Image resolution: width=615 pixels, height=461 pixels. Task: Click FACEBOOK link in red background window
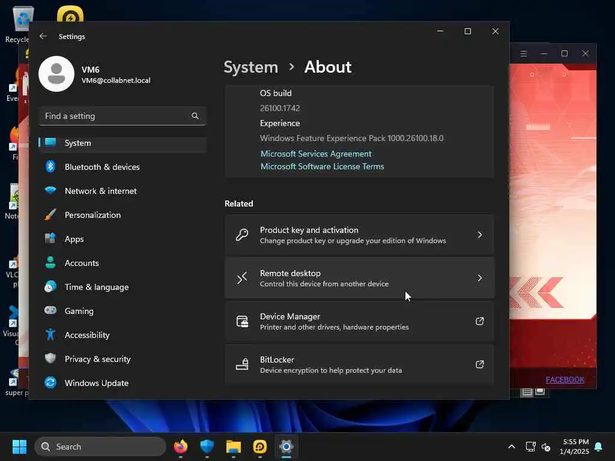click(565, 379)
